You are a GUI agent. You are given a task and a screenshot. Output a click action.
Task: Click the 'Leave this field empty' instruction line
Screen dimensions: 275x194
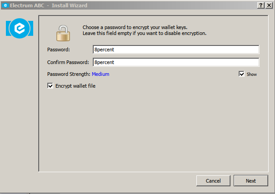[x=145, y=33]
